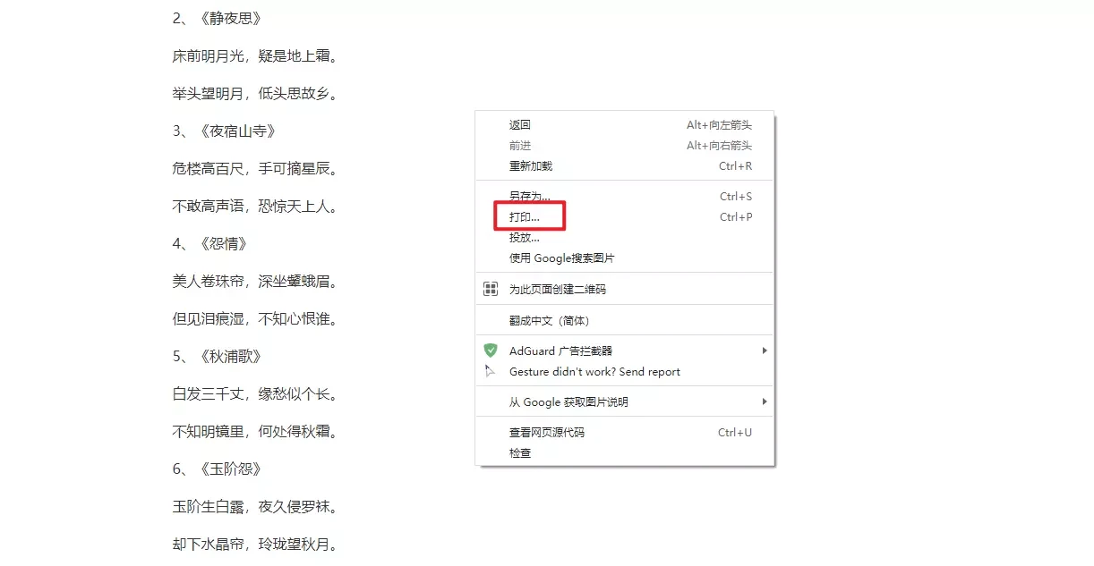
Task: Click the Ctrl+R shortcut label
Action: [x=736, y=166]
